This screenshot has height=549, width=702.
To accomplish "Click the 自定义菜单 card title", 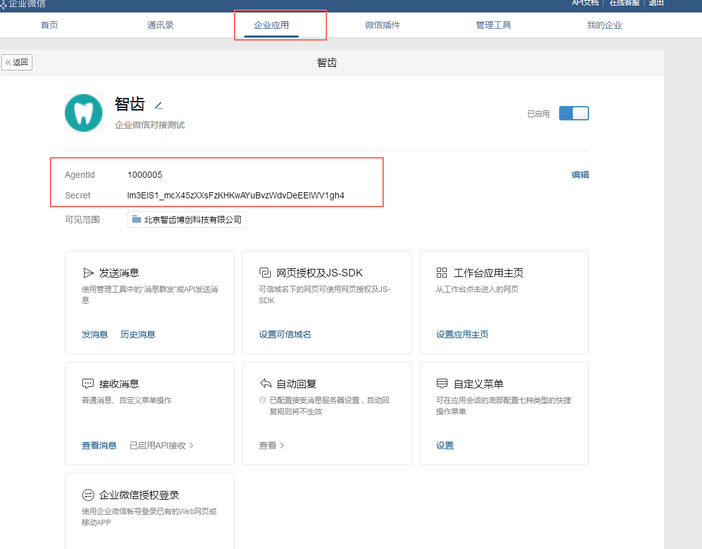I will pyautogui.click(x=479, y=384).
